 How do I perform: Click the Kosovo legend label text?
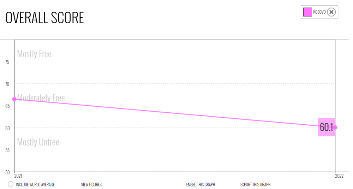(319, 12)
